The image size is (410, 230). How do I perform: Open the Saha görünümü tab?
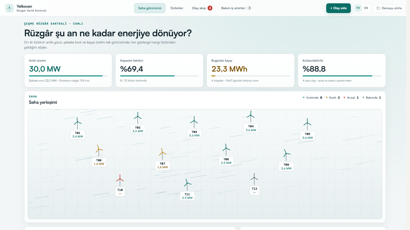[x=150, y=8]
